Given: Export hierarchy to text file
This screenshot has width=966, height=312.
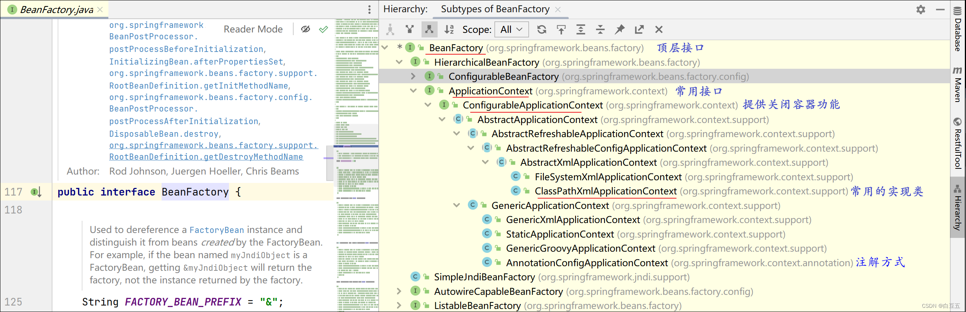Looking at the screenshot, I should (x=639, y=29).
